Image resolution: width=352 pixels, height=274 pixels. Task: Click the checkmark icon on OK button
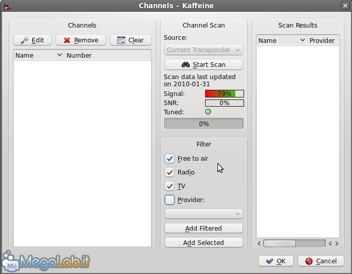tap(269, 261)
